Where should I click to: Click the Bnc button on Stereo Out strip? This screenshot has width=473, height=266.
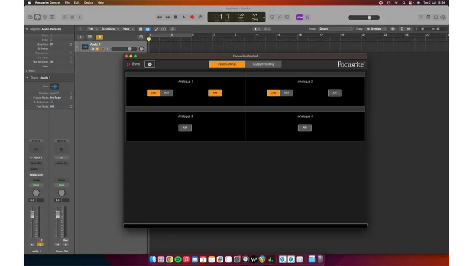pos(66,241)
